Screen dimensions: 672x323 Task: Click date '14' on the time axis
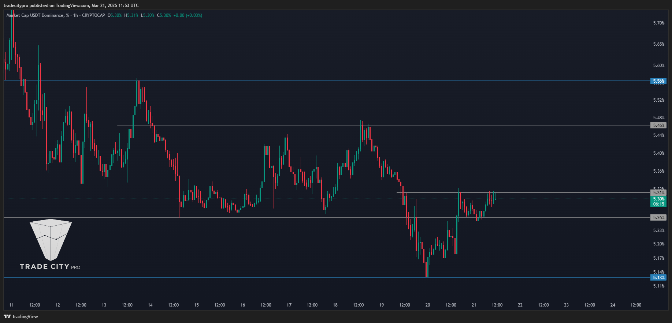(150, 305)
